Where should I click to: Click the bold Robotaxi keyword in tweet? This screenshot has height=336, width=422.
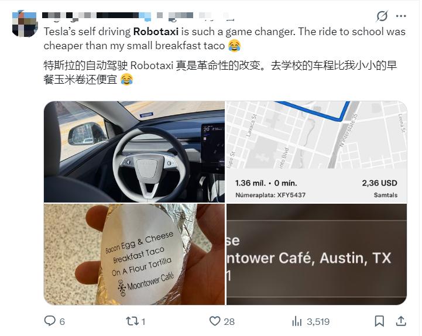tap(156, 32)
